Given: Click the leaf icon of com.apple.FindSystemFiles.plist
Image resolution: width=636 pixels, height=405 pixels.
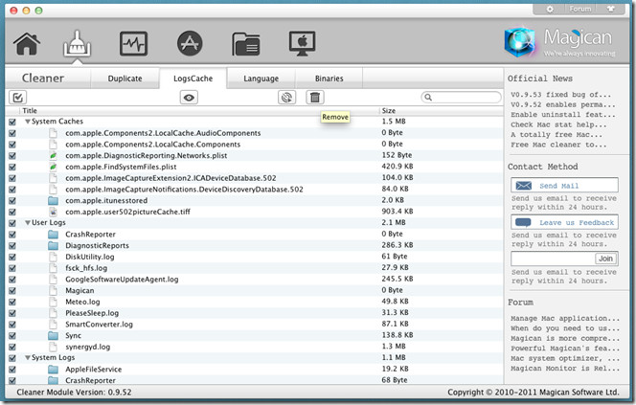Looking at the screenshot, I should [x=53, y=167].
